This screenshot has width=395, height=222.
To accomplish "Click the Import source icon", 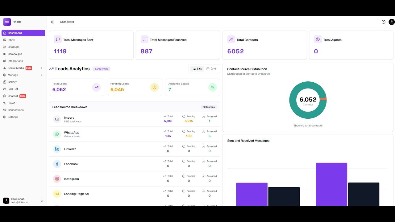I will point(57,119).
